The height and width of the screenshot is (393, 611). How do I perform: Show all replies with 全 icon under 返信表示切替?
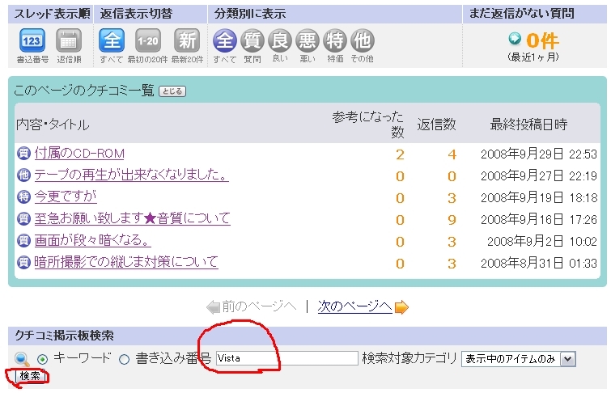click(x=112, y=40)
